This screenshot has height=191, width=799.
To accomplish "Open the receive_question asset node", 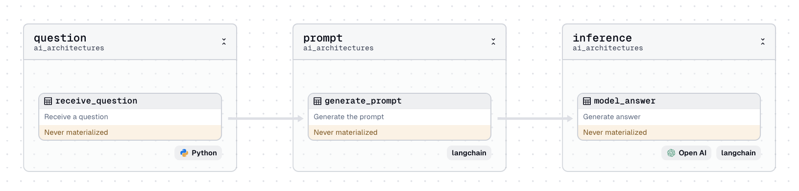I will point(130,117).
